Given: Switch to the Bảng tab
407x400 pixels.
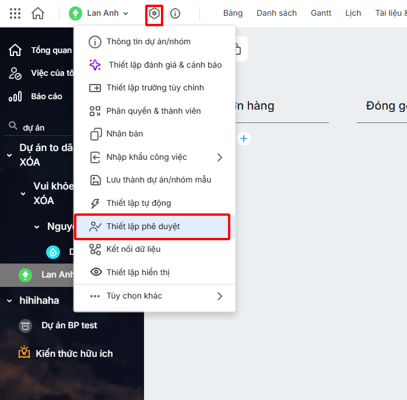Looking at the screenshot, I should (x=233, y=13).
